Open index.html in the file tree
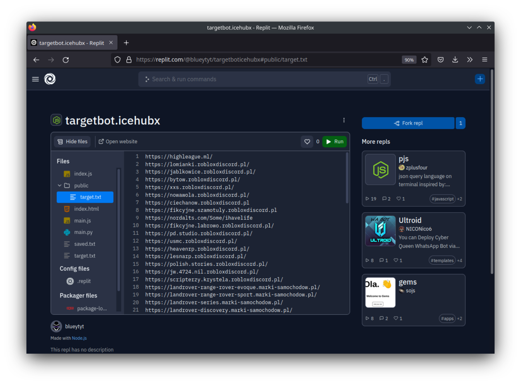Image resolution: width=521 pixels, height=385 pixels. pos(86,209)
